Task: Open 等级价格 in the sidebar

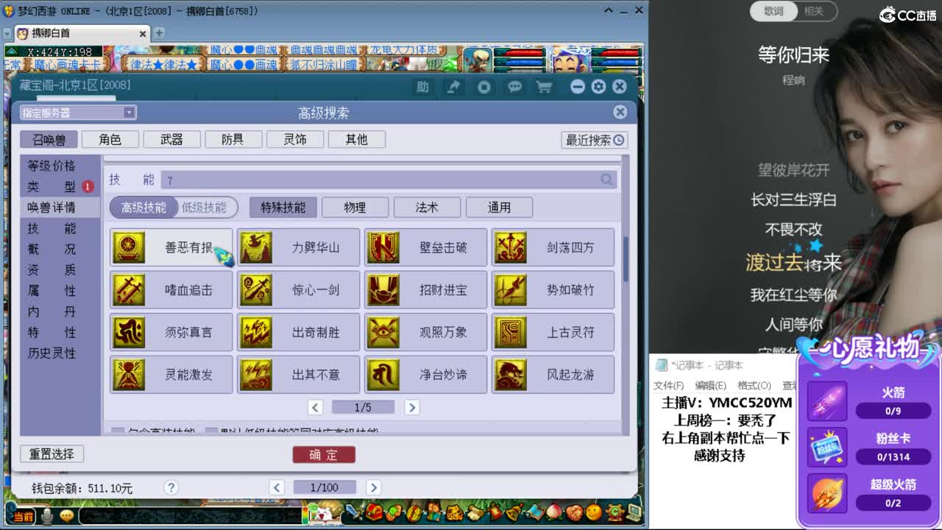Action: pos(52,166)
